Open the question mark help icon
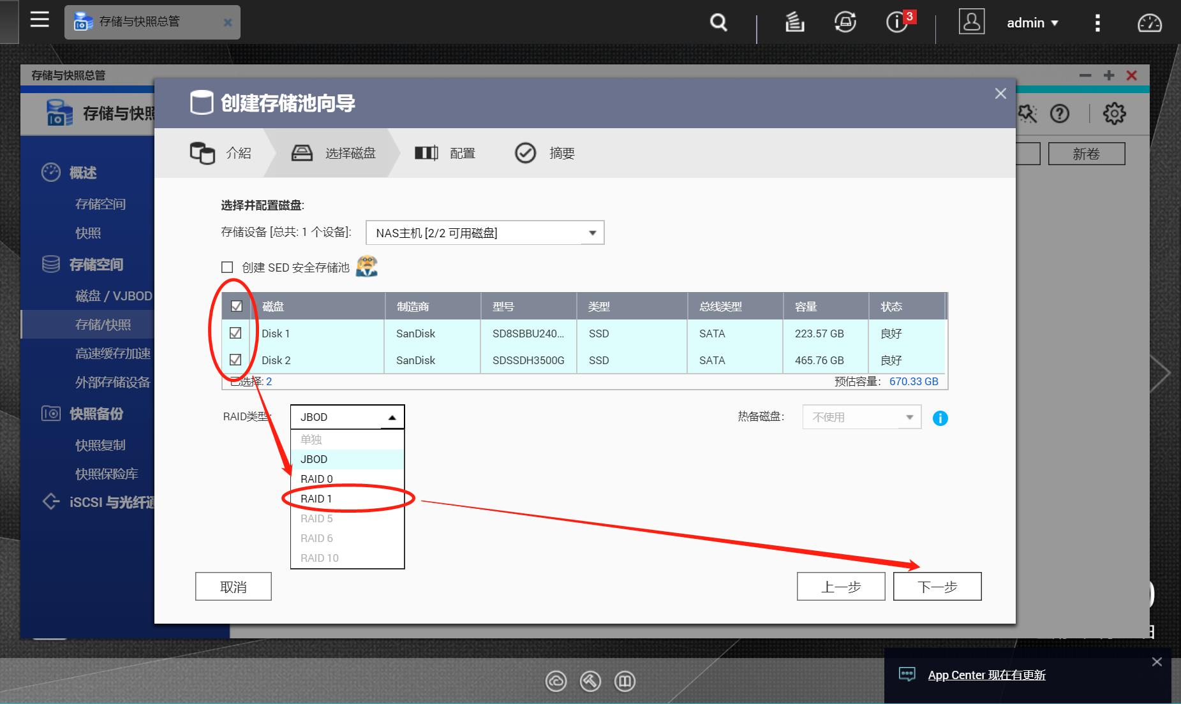The width and height of the screenshot is (1181, 704). pyautogui.click(x=1060, y=114)
